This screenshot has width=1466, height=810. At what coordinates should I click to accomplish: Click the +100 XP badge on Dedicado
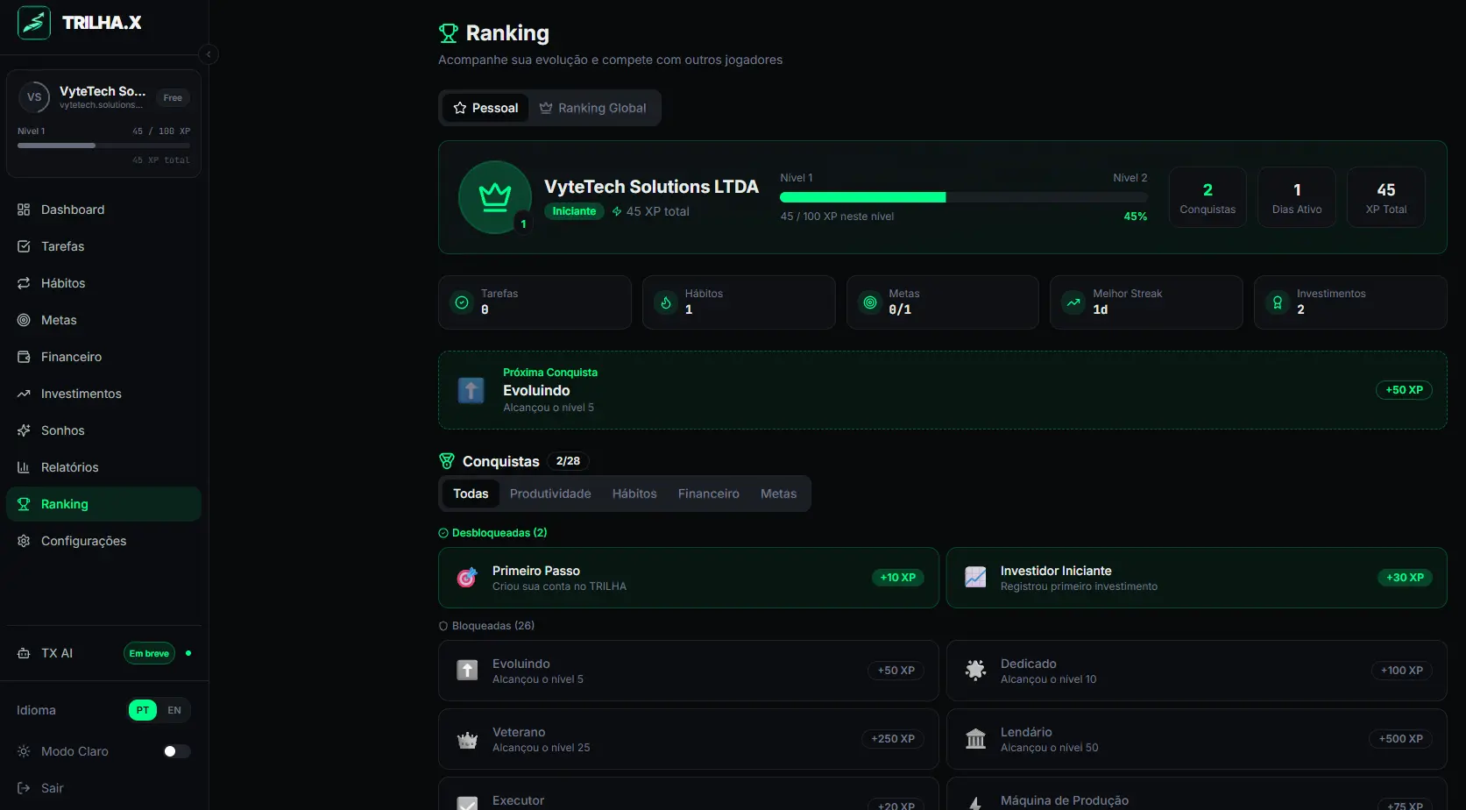pos(1402,671)
